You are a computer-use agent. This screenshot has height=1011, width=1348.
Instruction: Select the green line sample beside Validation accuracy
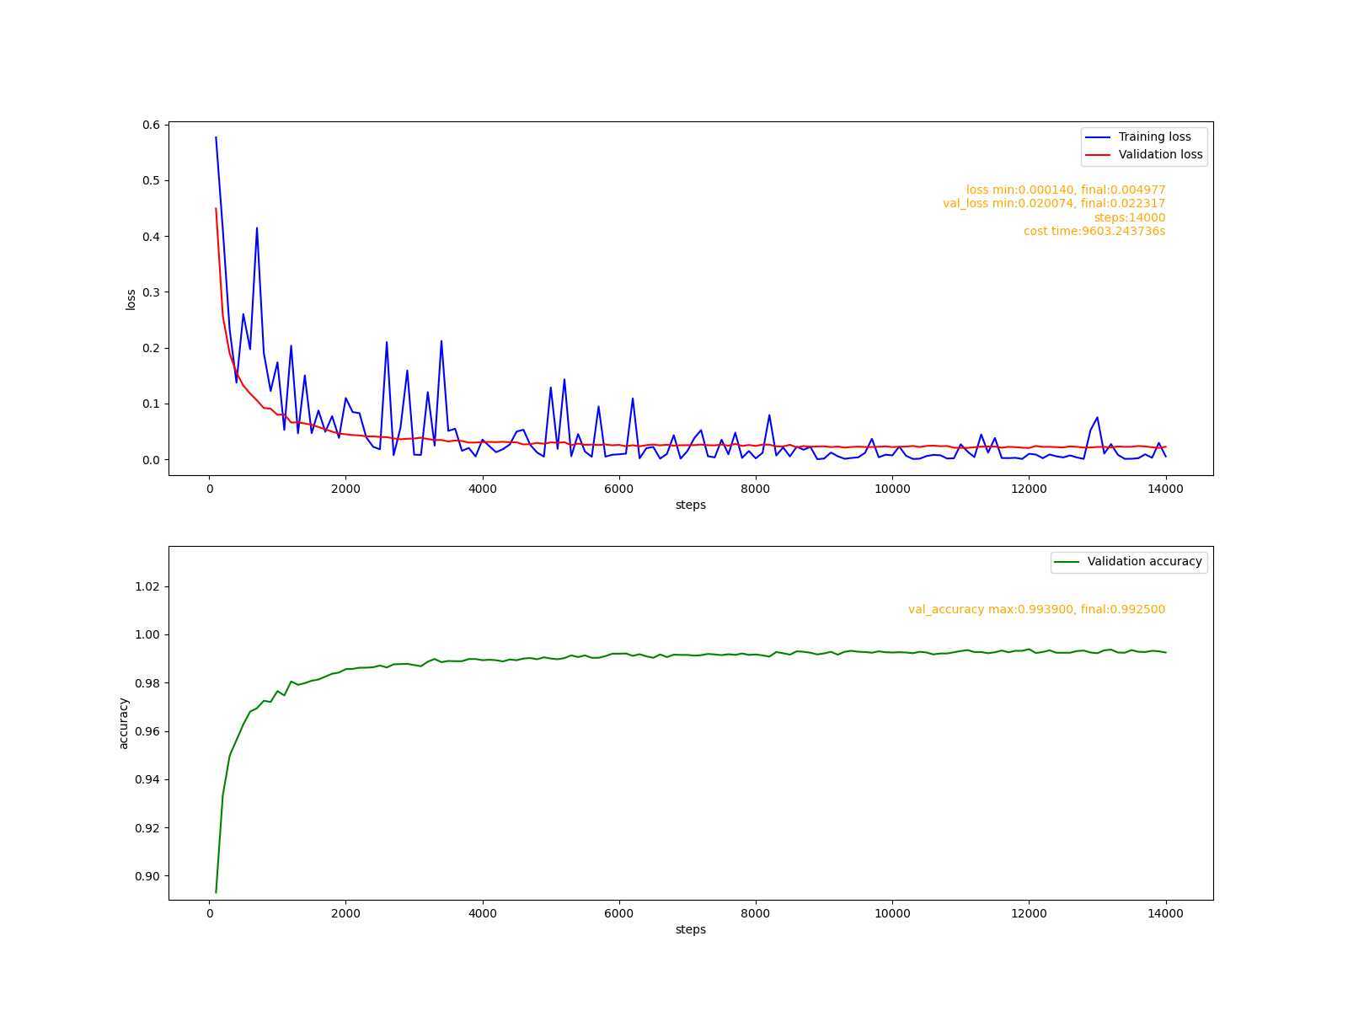click(x=1067, y=562)
